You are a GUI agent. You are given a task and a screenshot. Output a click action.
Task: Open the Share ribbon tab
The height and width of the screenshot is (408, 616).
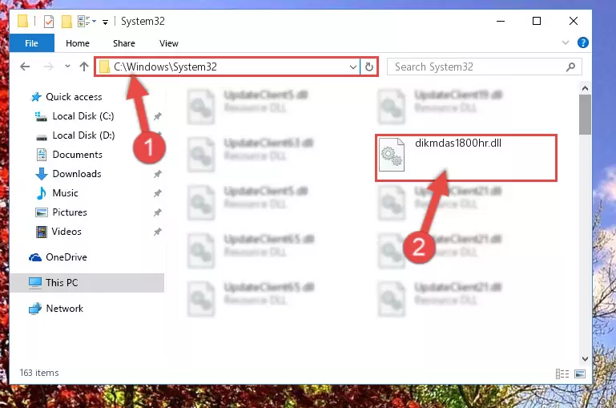point(123,43)
